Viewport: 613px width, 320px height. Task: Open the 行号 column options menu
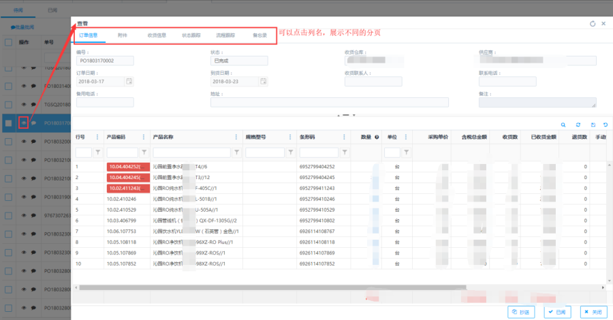coord(97,137)
